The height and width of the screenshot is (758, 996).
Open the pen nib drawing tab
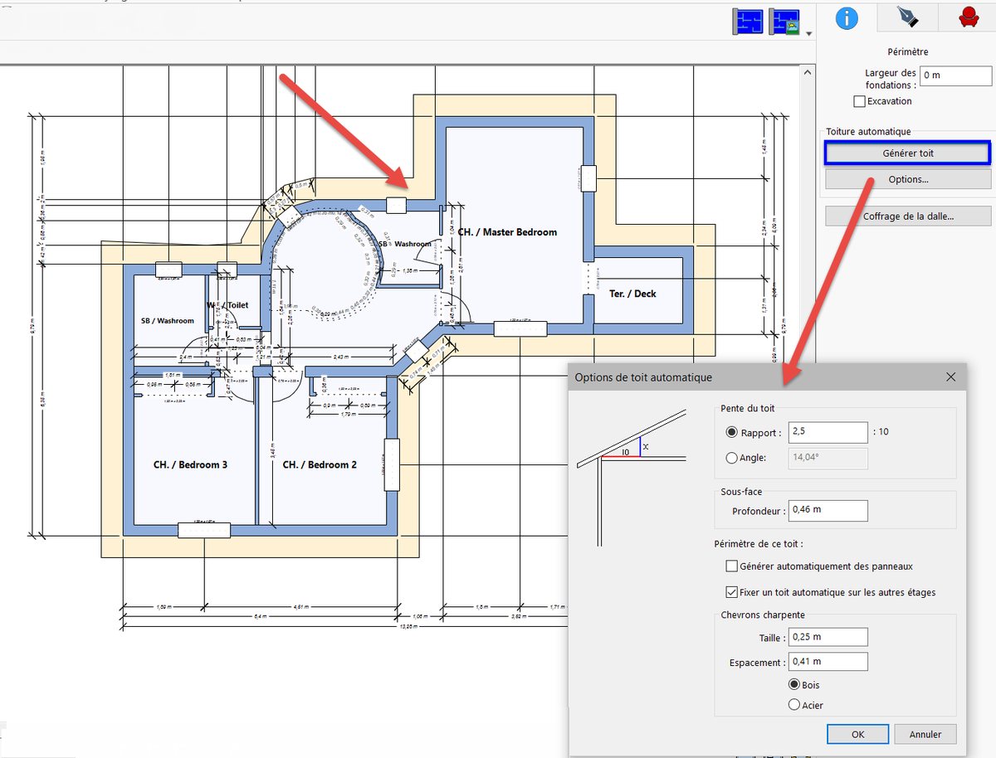907,17
